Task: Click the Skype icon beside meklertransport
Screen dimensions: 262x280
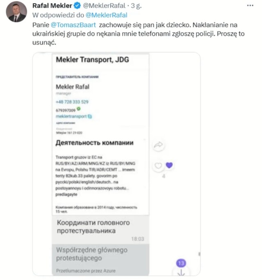Action: coord(90,116)
